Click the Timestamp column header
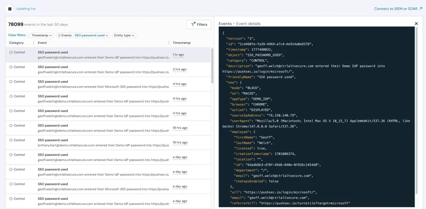 click(x=181, y=42)
